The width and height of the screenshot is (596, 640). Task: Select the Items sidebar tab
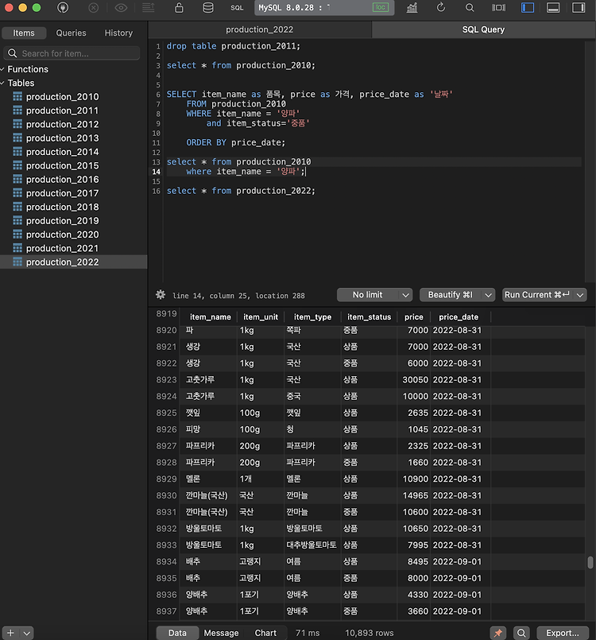[24, 33]
